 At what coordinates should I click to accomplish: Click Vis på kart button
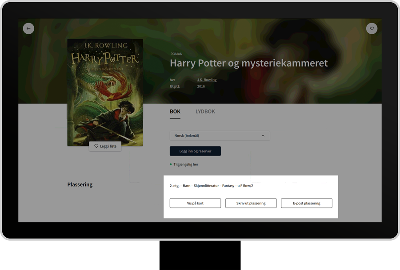[195, 203]
